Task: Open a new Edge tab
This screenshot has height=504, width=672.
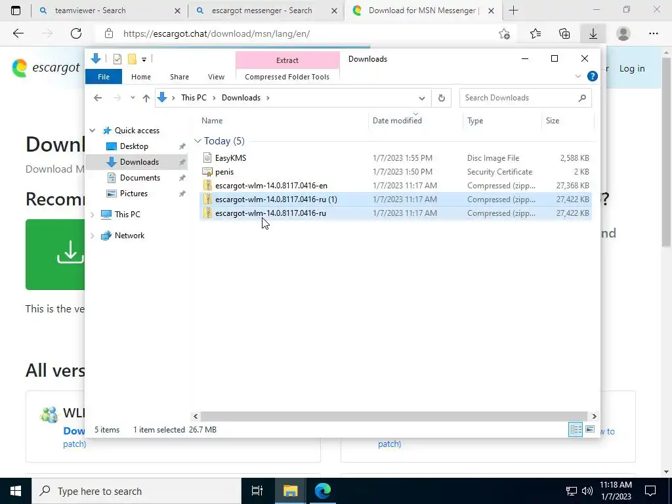Action: [513, 10]
